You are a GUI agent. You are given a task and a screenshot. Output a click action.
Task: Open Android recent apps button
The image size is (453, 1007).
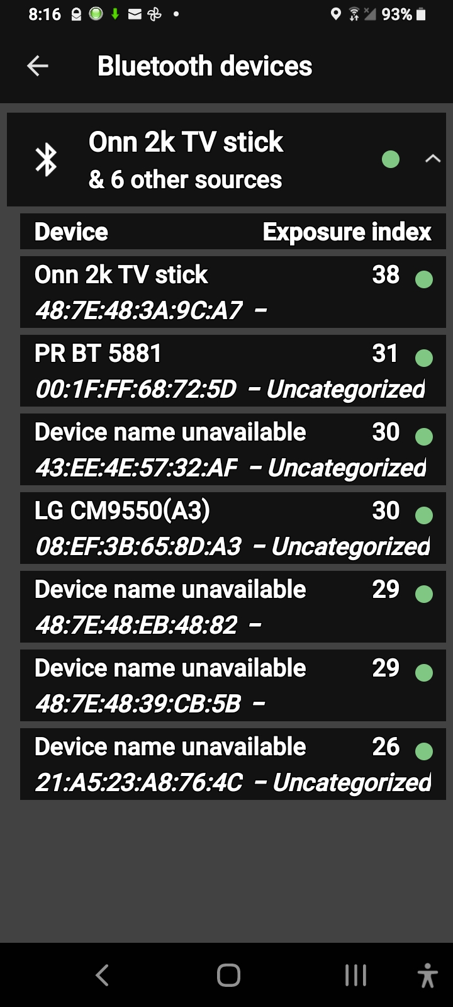[355, 976]
